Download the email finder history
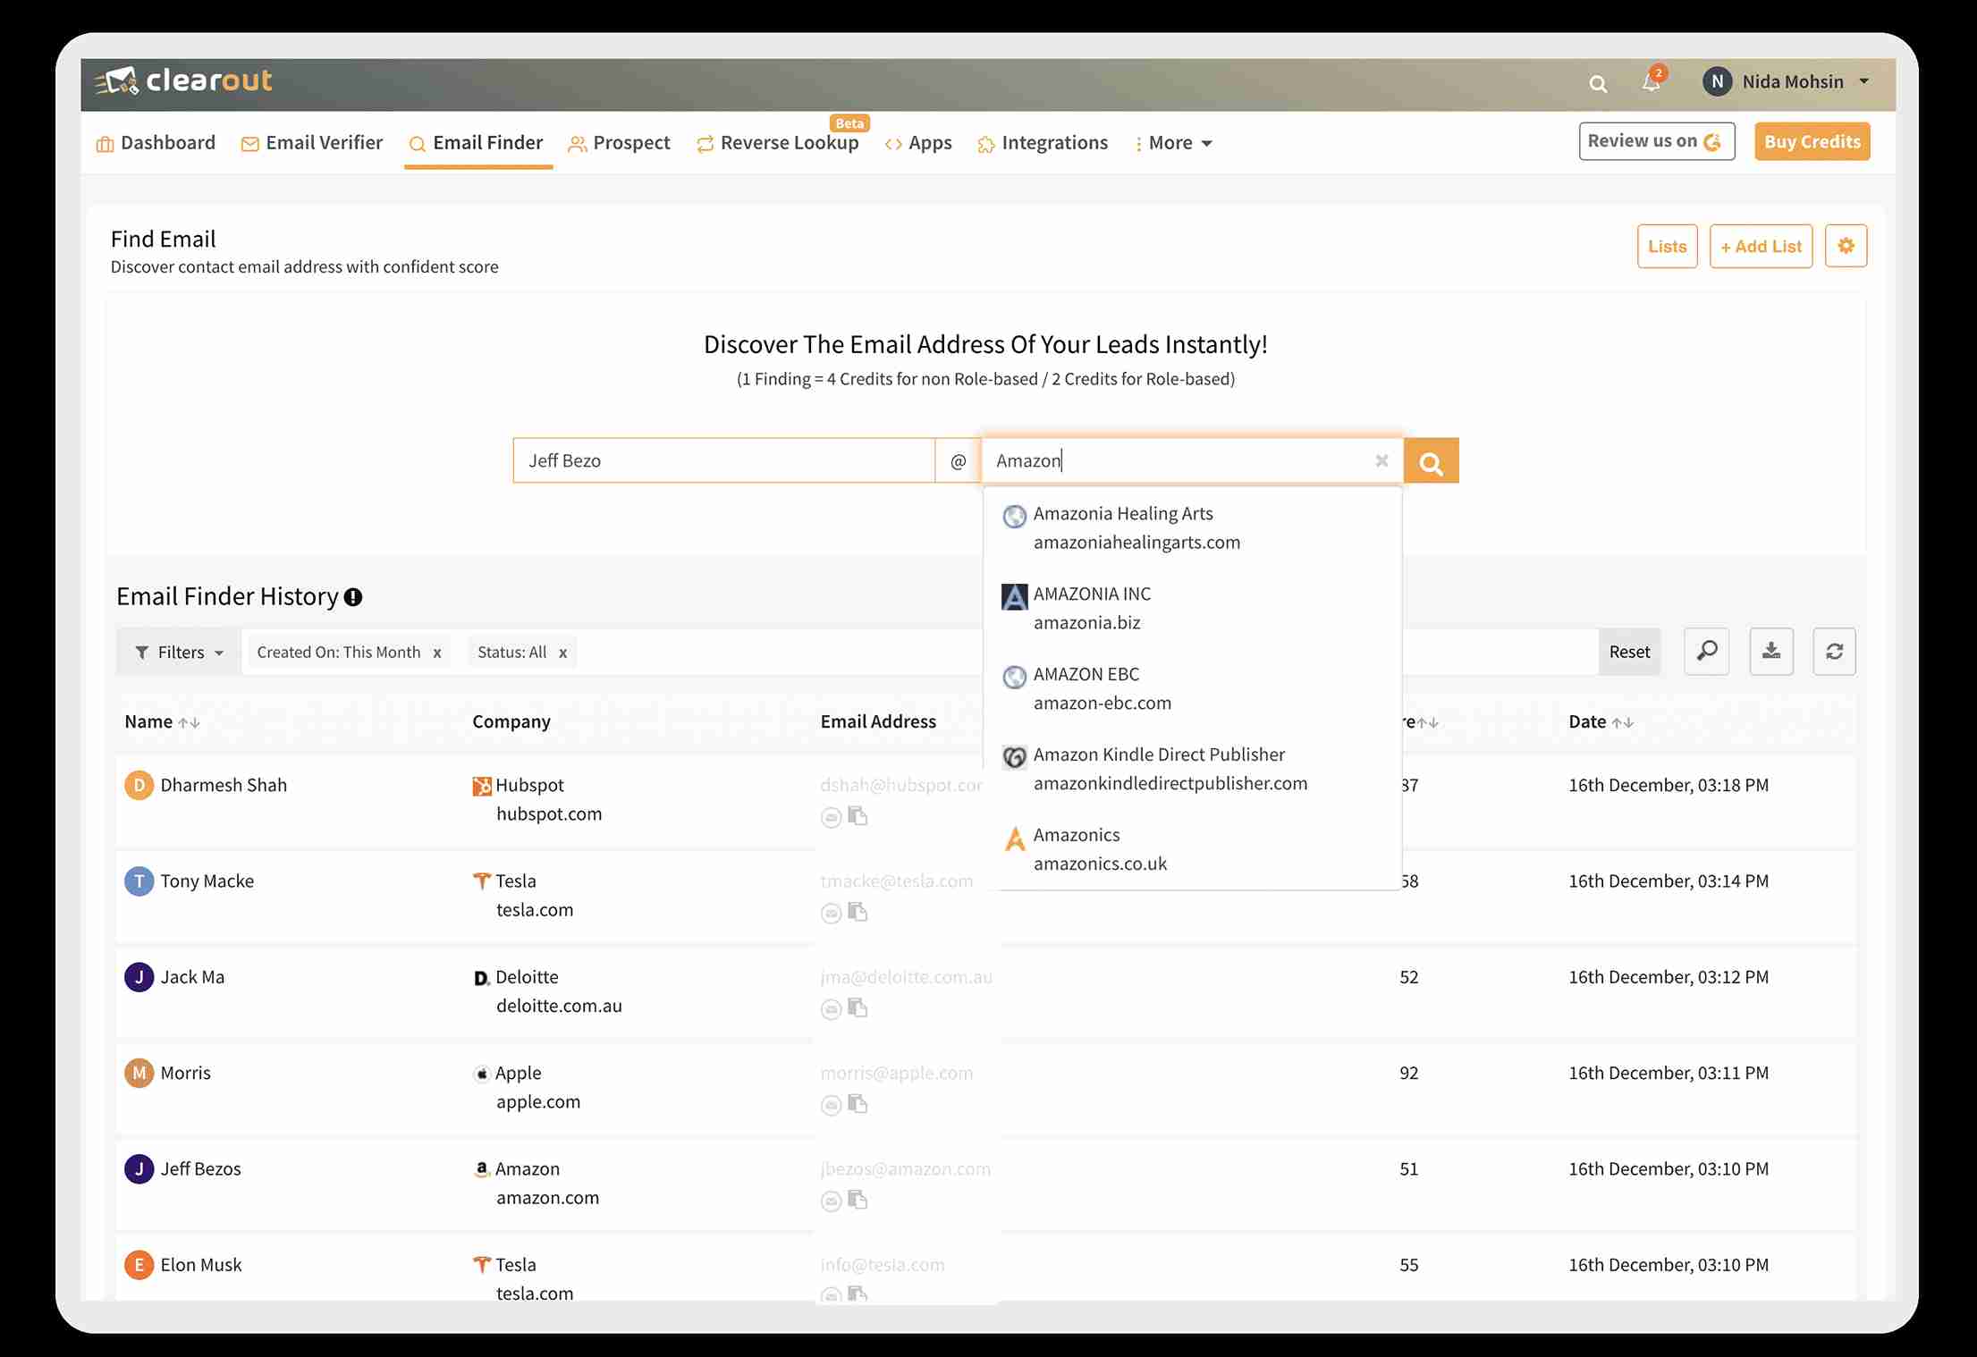1977x1357 pixels. pos(1770,651)
